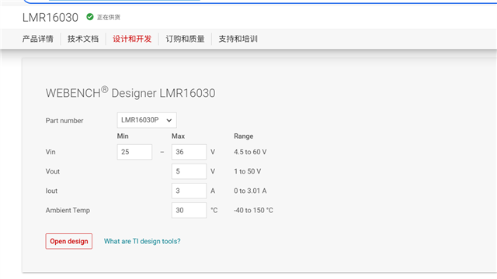Expand the LMR16030P dropdown chevron
This screenshot has width=497, height=279.
pos(169,120)
